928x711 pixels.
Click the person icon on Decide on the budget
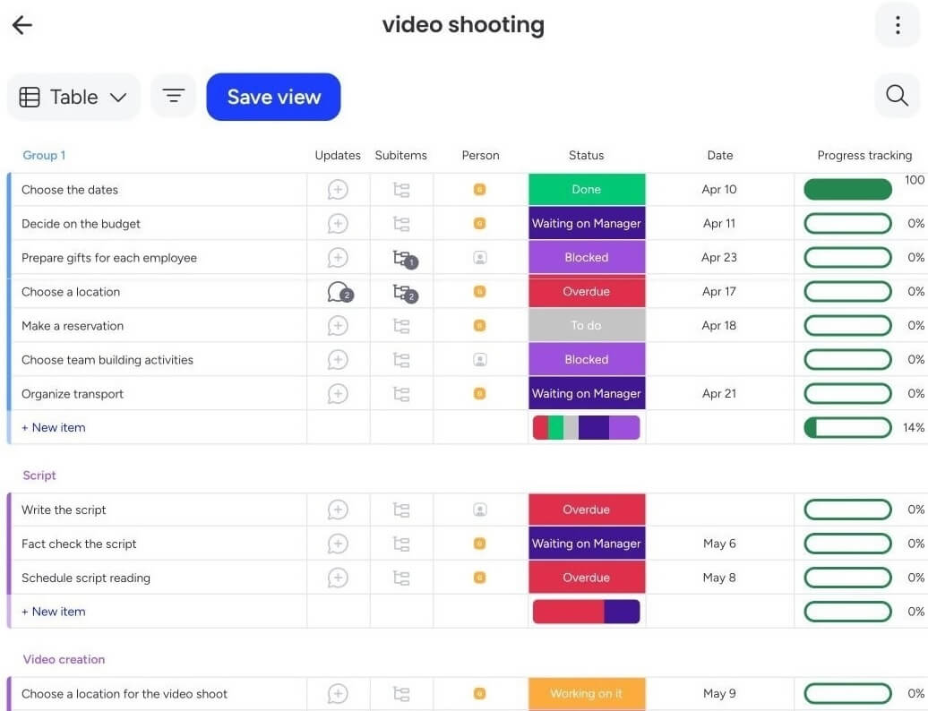tap(480, 223)
